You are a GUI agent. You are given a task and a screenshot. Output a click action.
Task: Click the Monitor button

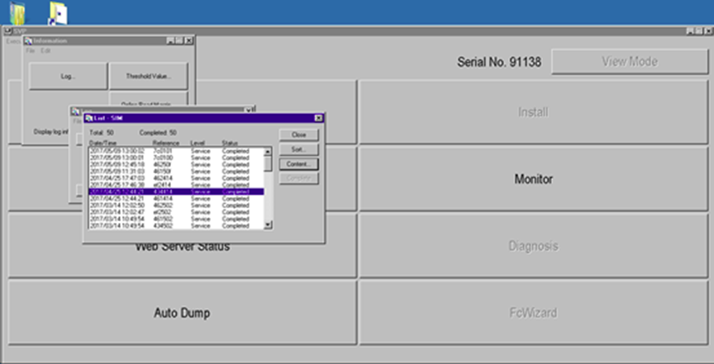(533, 179)
